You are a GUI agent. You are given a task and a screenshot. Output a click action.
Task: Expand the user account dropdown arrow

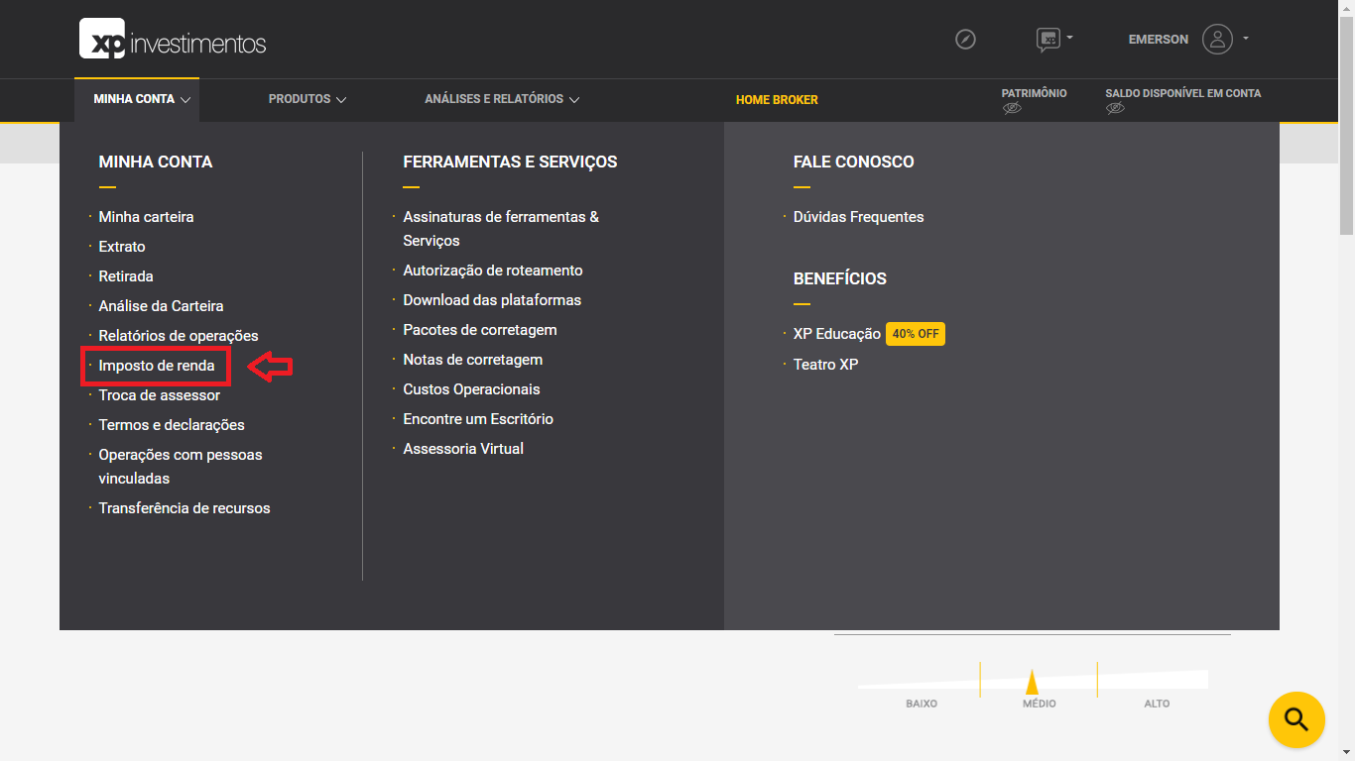point(1246,39)
